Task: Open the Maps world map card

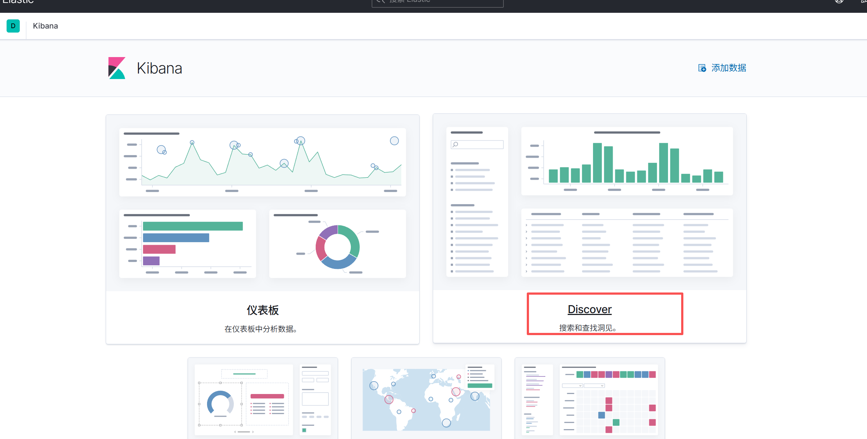Action: click(x=426, y=399)
